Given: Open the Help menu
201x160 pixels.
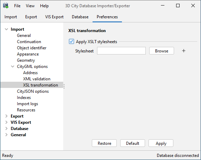Looking at the screenshot, I should click(x=44, y=6).
